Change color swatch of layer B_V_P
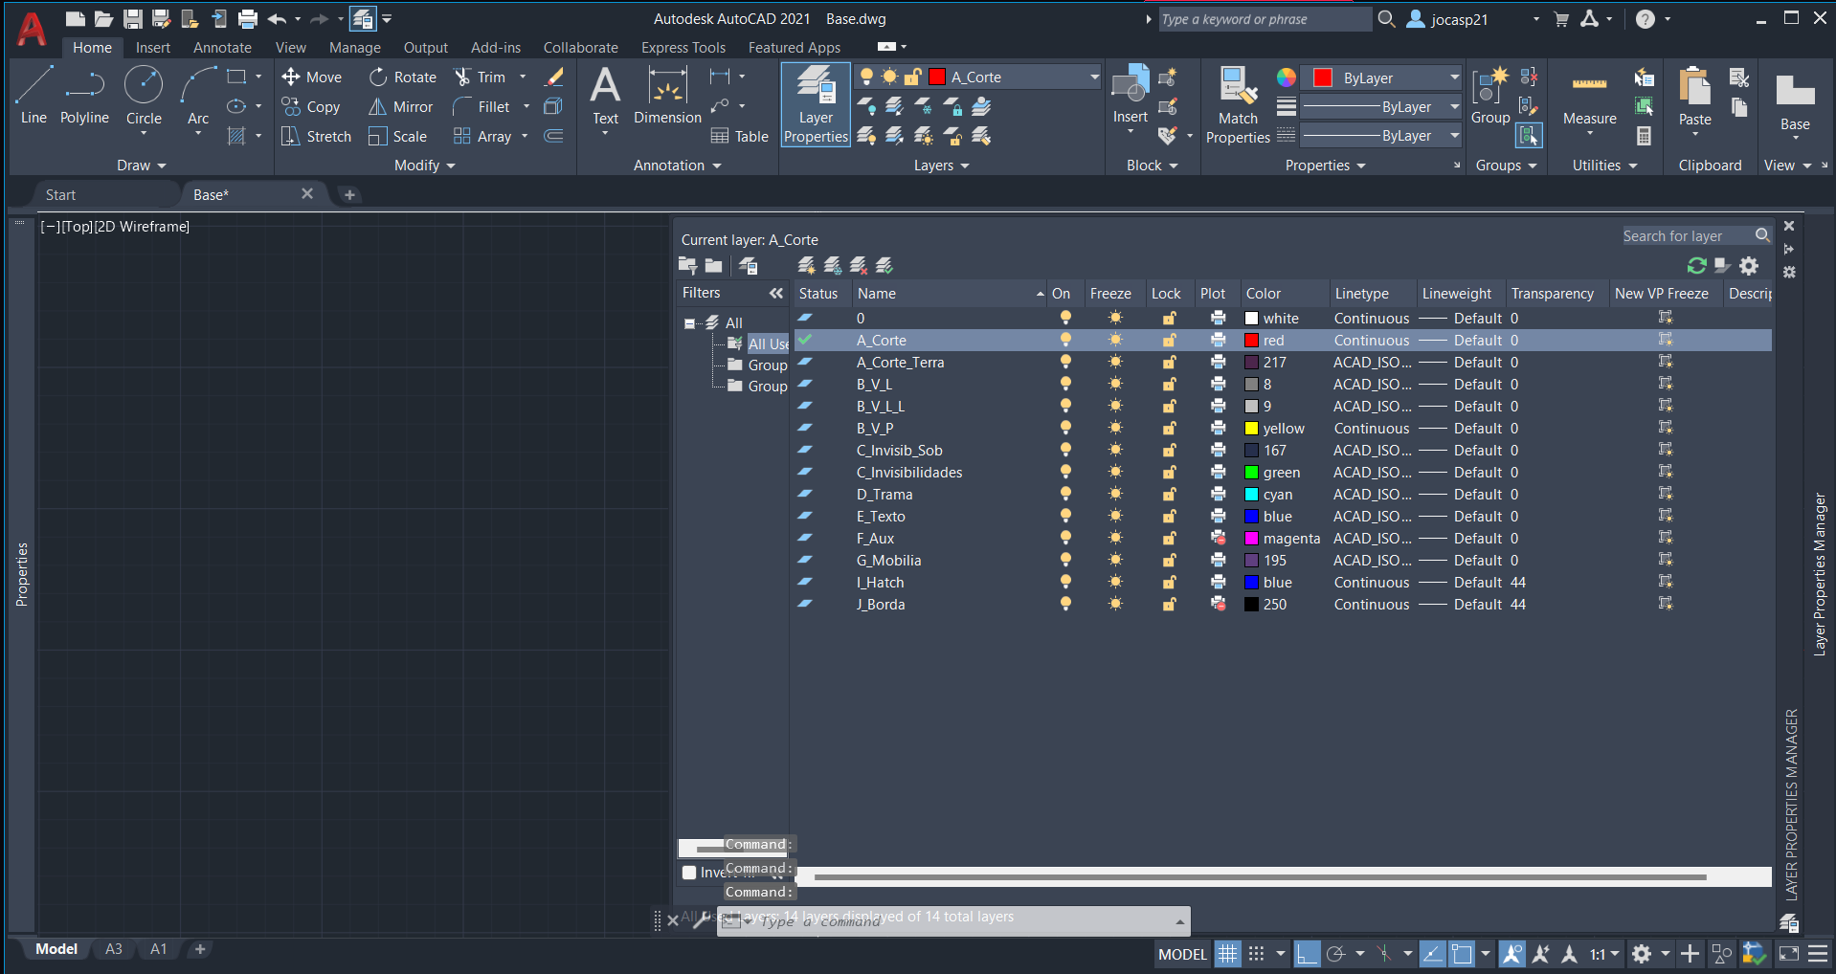Image resolution: width=1836 pixels, height=974 pixels. tap(1250, 428)
